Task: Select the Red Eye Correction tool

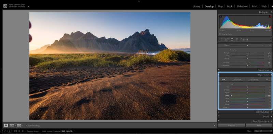Action: [232, 40]
